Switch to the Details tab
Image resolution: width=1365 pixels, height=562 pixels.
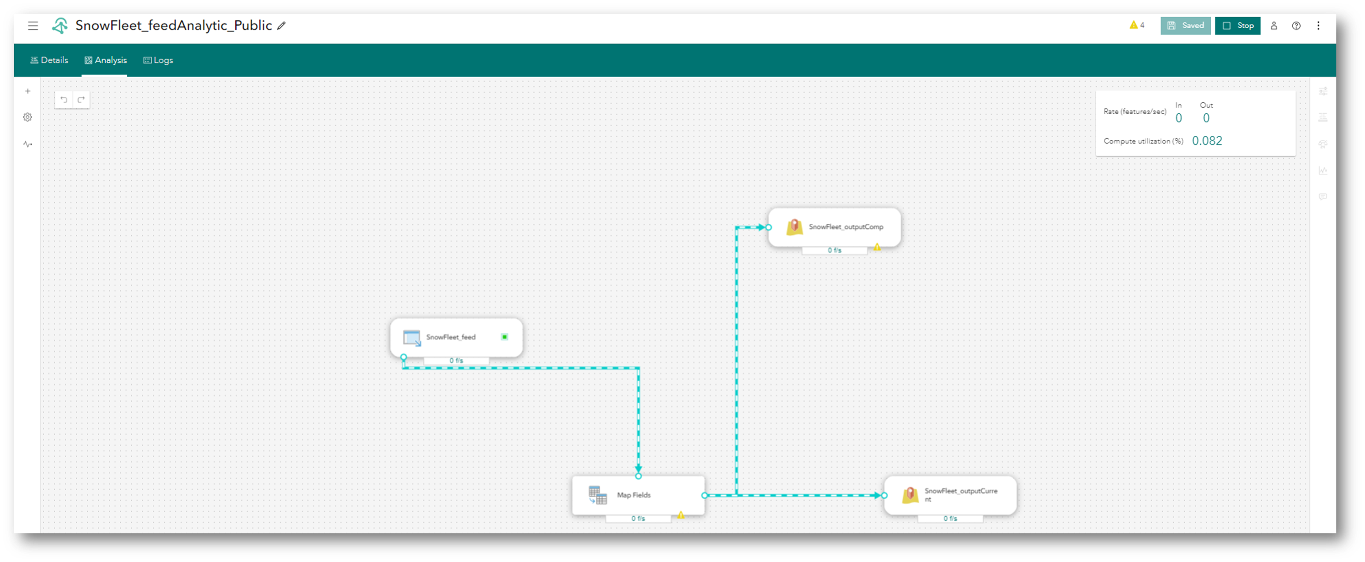pyautogui.click(x=49, y=60)
